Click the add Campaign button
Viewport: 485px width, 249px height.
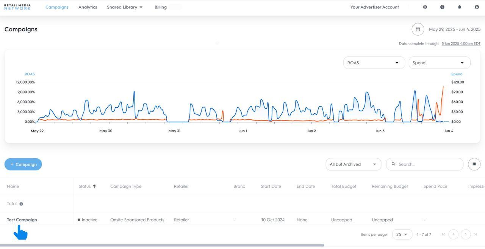coord(23,164)
